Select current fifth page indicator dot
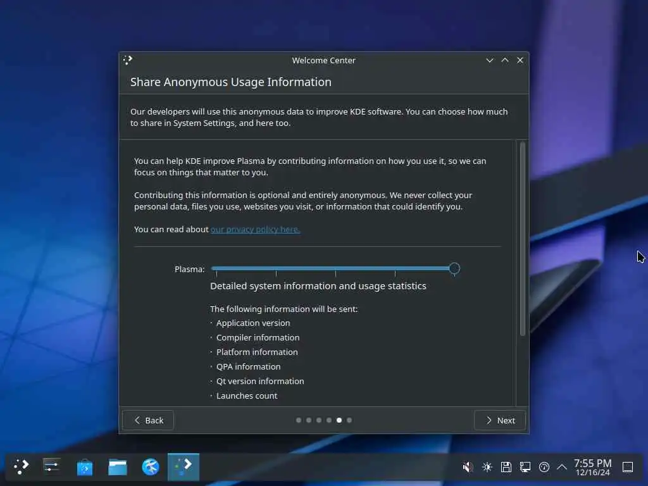Screen dimensions: 648x486 click(x=339, y=420)
